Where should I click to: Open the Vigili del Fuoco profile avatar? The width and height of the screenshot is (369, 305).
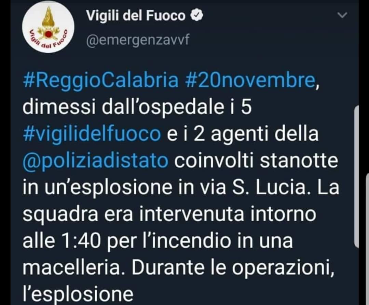tap(48, 27)
